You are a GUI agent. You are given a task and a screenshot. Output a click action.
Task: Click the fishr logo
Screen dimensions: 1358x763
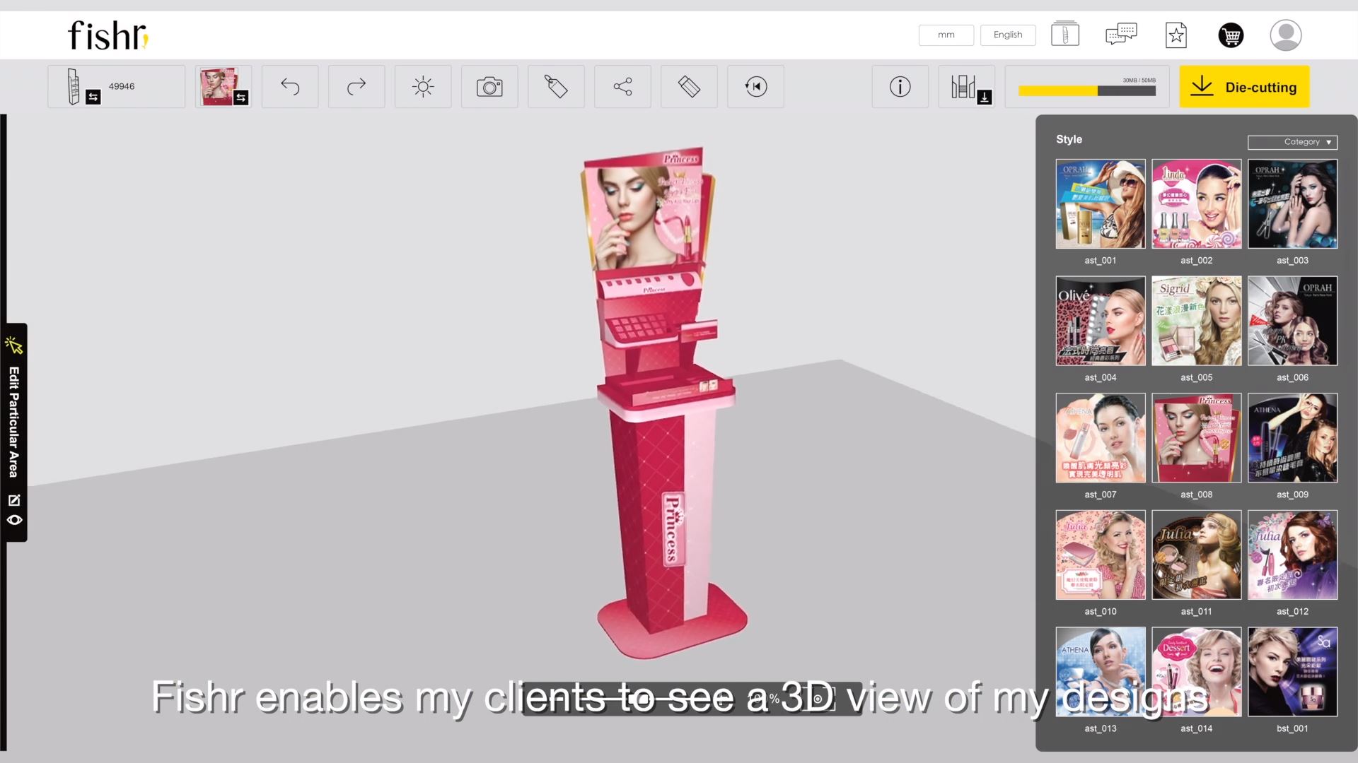(x=108, y=35)
